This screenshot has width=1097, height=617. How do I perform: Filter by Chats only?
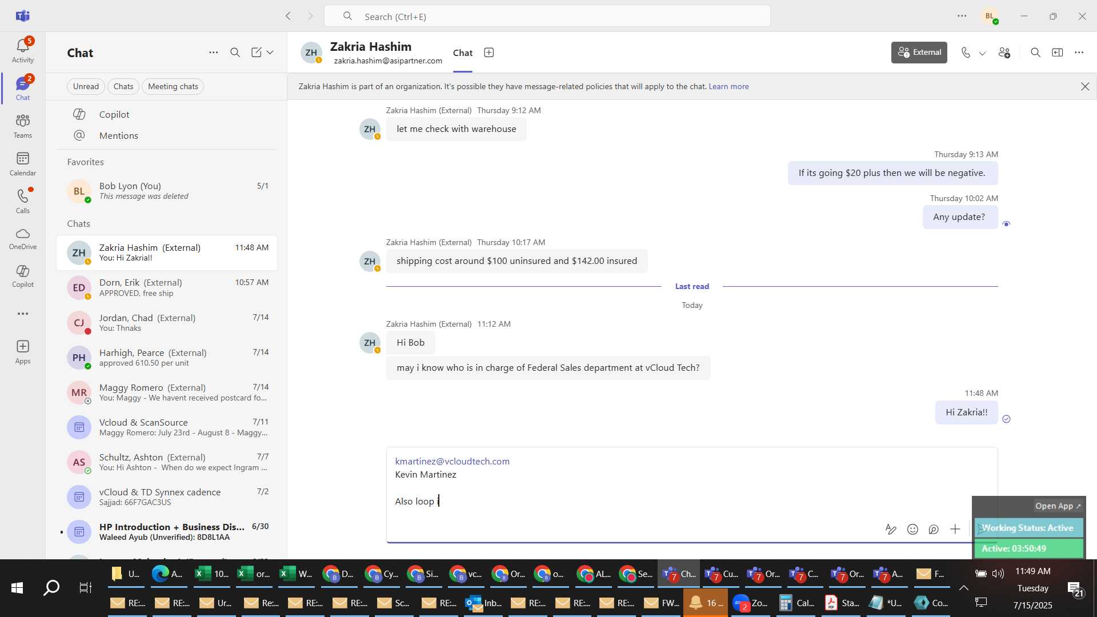click(x=123, y=86)
